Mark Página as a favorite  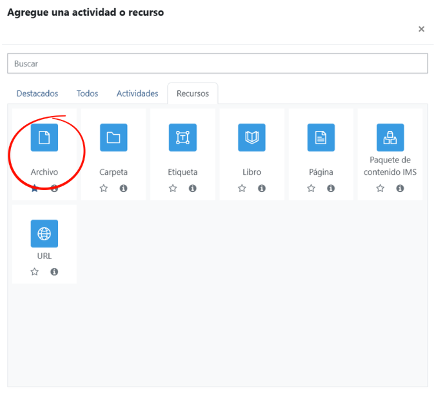(x=311, y=188)
